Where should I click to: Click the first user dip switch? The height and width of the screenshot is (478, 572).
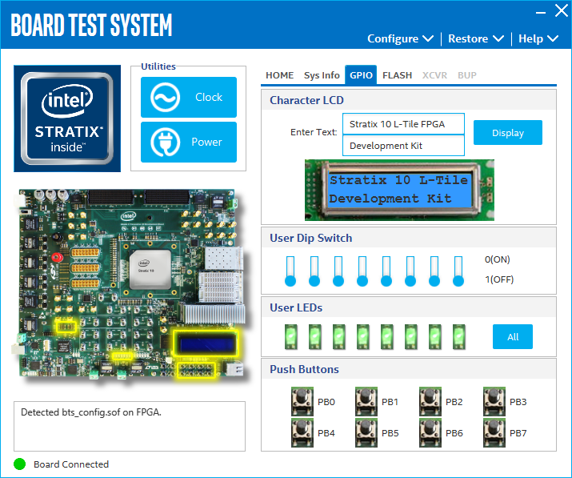(x=290, y=271)
